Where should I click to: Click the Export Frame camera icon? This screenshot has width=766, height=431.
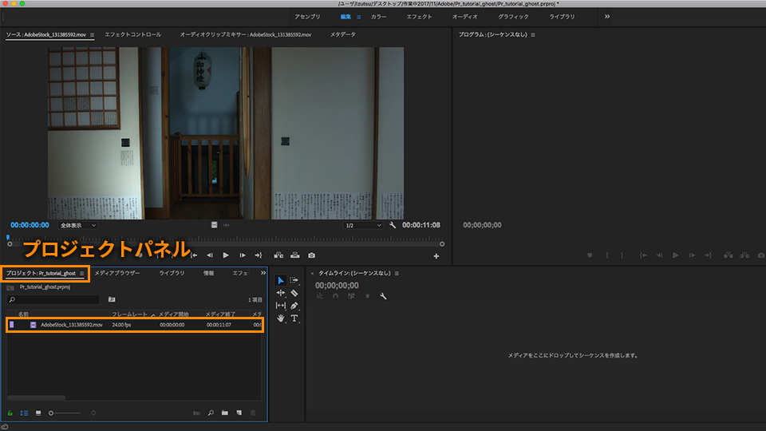coord(311,255)
